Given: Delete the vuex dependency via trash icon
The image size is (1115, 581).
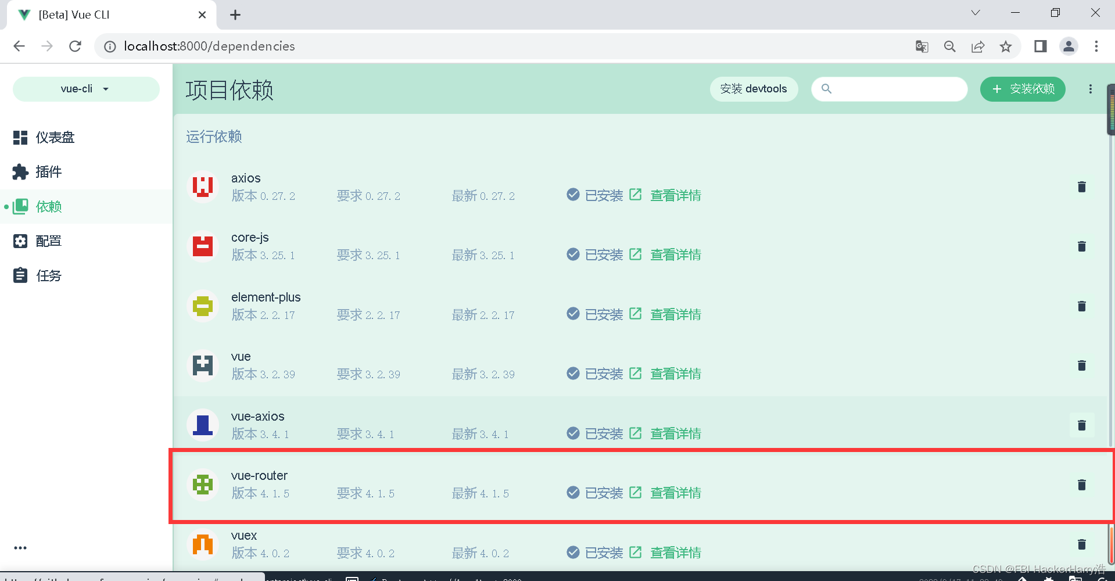Looking at the screenshot, I should pos(1081,544).
